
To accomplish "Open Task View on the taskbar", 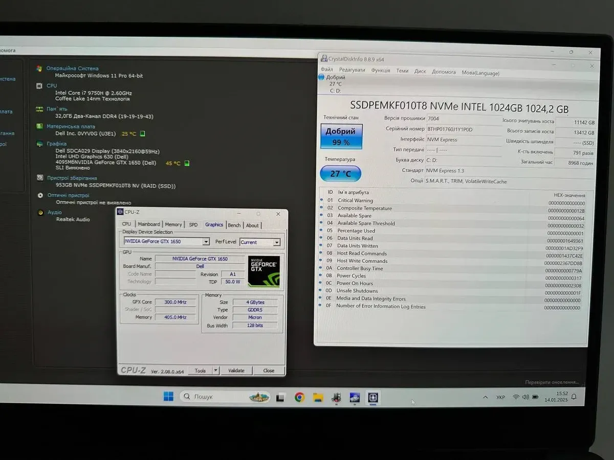I will [x=280, y=397].
